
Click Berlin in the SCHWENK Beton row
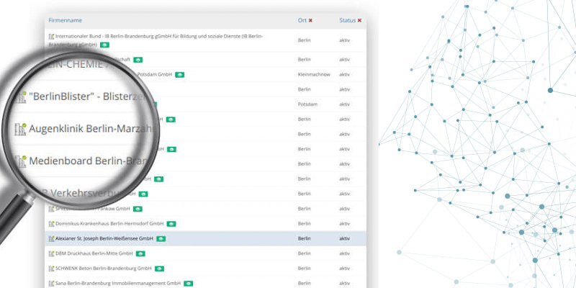[x=304, y=269]
